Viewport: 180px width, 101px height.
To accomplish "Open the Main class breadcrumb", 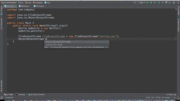I will click(x=48, y=3).
